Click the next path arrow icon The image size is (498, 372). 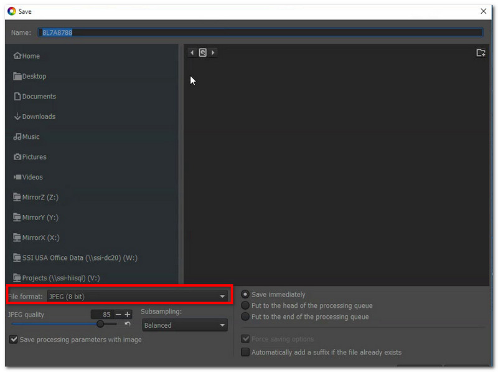click(214, 53)
